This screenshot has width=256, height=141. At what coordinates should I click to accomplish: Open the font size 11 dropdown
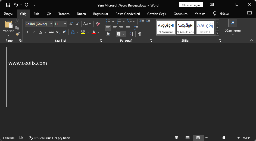(65, 24)
